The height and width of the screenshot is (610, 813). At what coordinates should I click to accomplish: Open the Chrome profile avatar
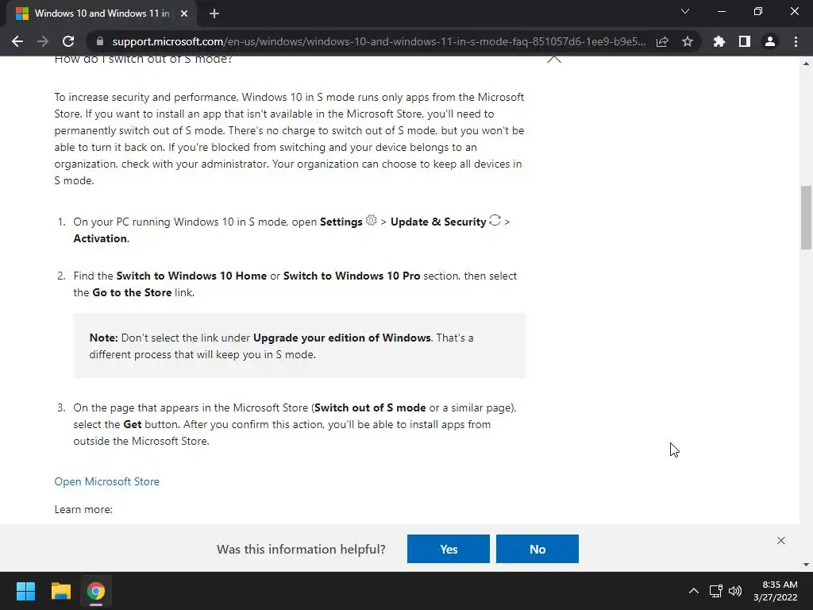(x=770, y=41)
